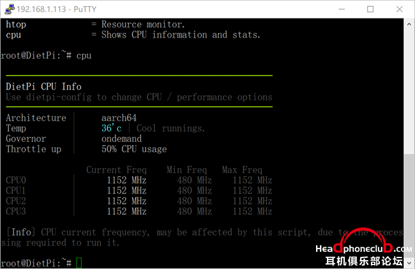
Task: Click the terminal scrollbar thumb
Action: (x=409, y=206)
